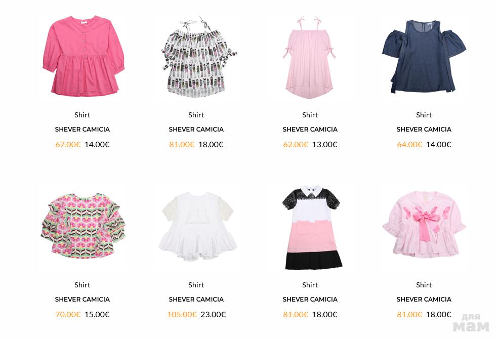This screenshot has height=339, width=497.
Task: Click the Shirt label under floral blouse
Action: [x=82, y=285]
